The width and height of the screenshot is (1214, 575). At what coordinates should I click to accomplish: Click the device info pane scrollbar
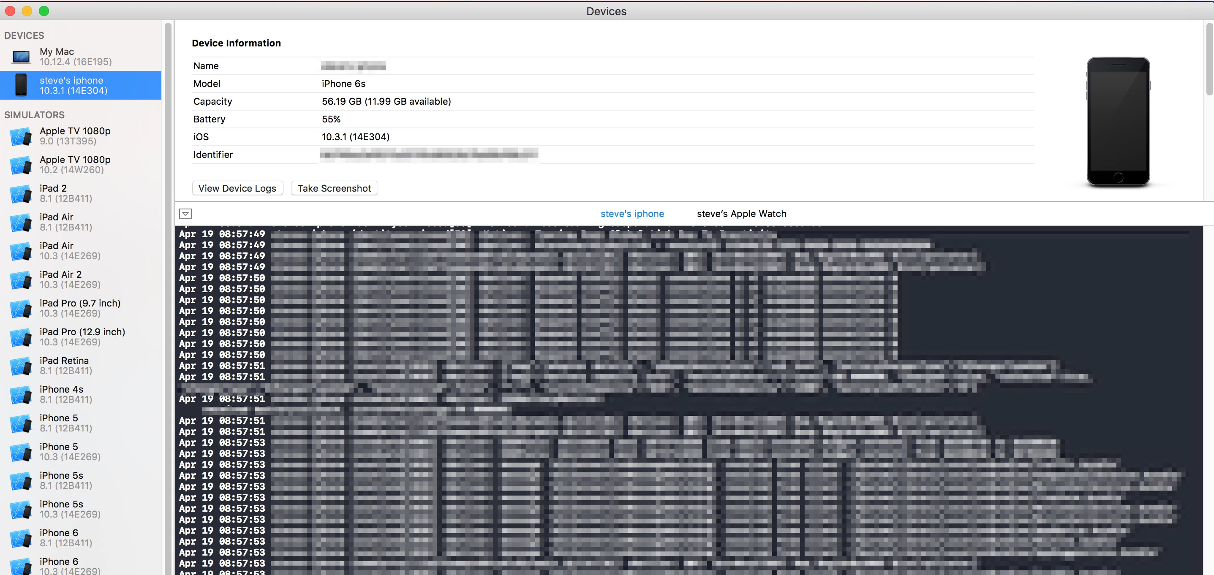pyautogui.click(x=1209, y=59)
